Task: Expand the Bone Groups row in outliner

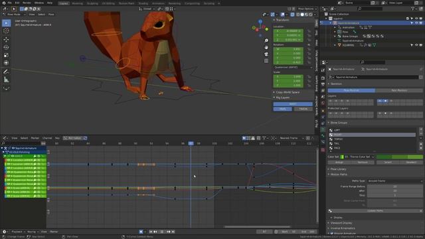Action: [x=335, y=36]
